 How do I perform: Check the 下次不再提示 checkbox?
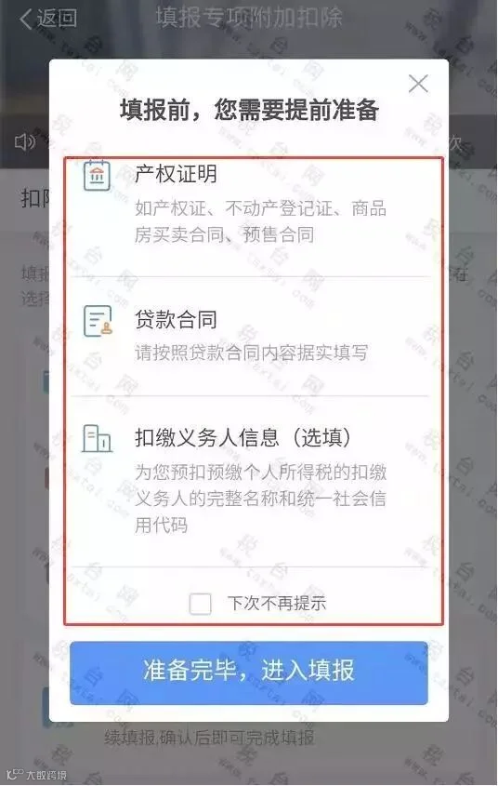(200, 604)
